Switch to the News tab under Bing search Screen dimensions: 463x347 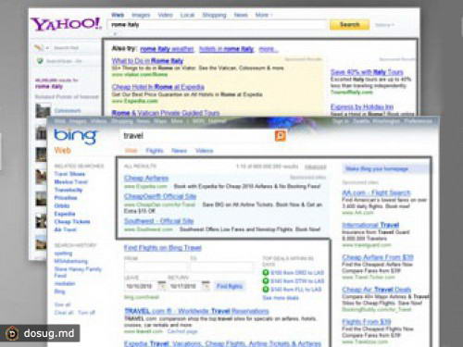pos(180,151)
